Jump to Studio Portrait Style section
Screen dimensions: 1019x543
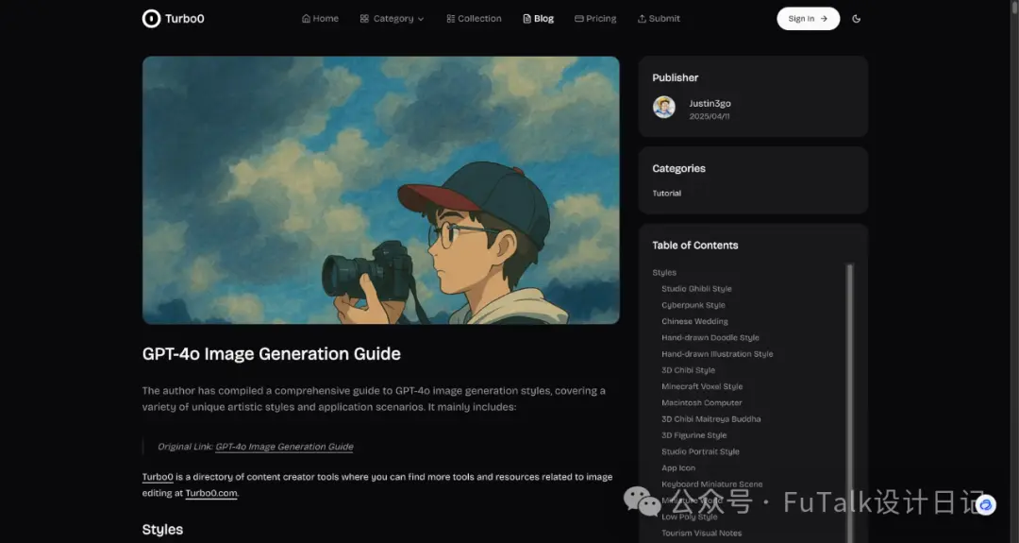[700, 451]
